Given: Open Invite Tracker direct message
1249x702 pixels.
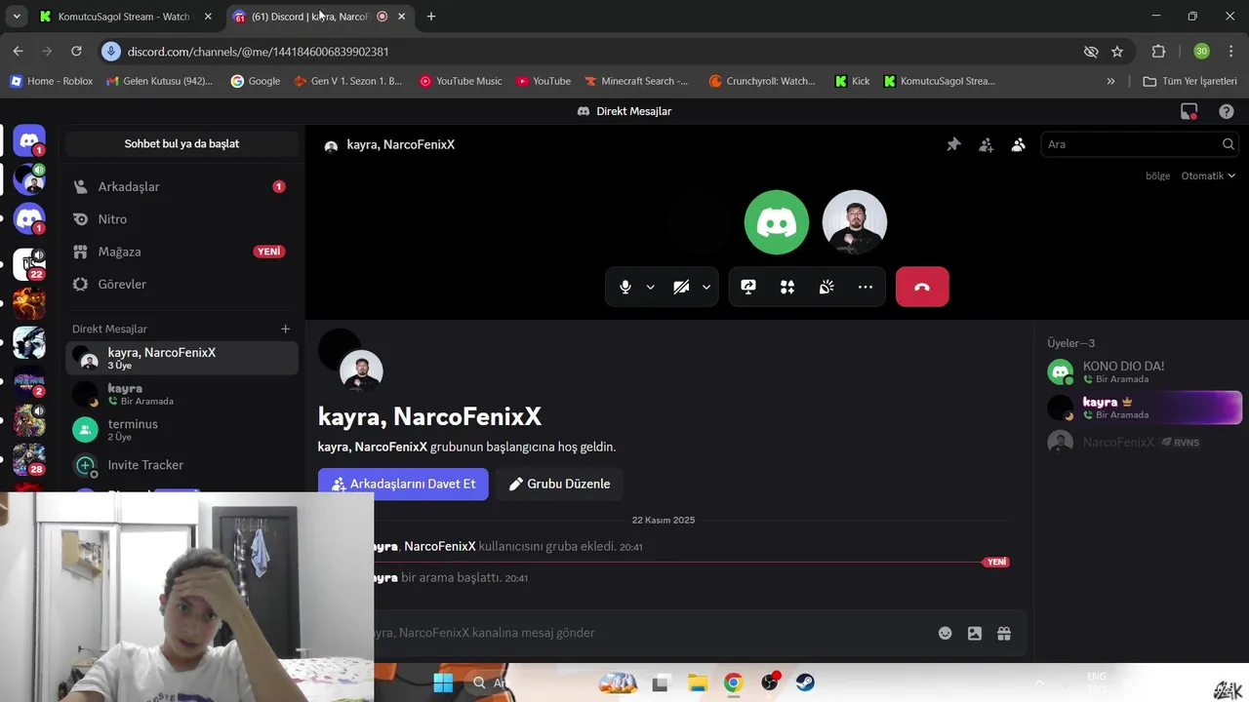Looking at the screenshot, I should (181, 465).
